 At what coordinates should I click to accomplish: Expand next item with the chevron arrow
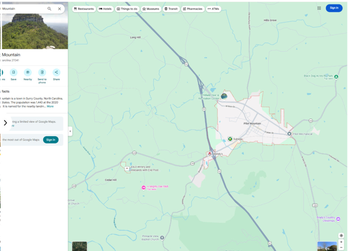point(5,123)
